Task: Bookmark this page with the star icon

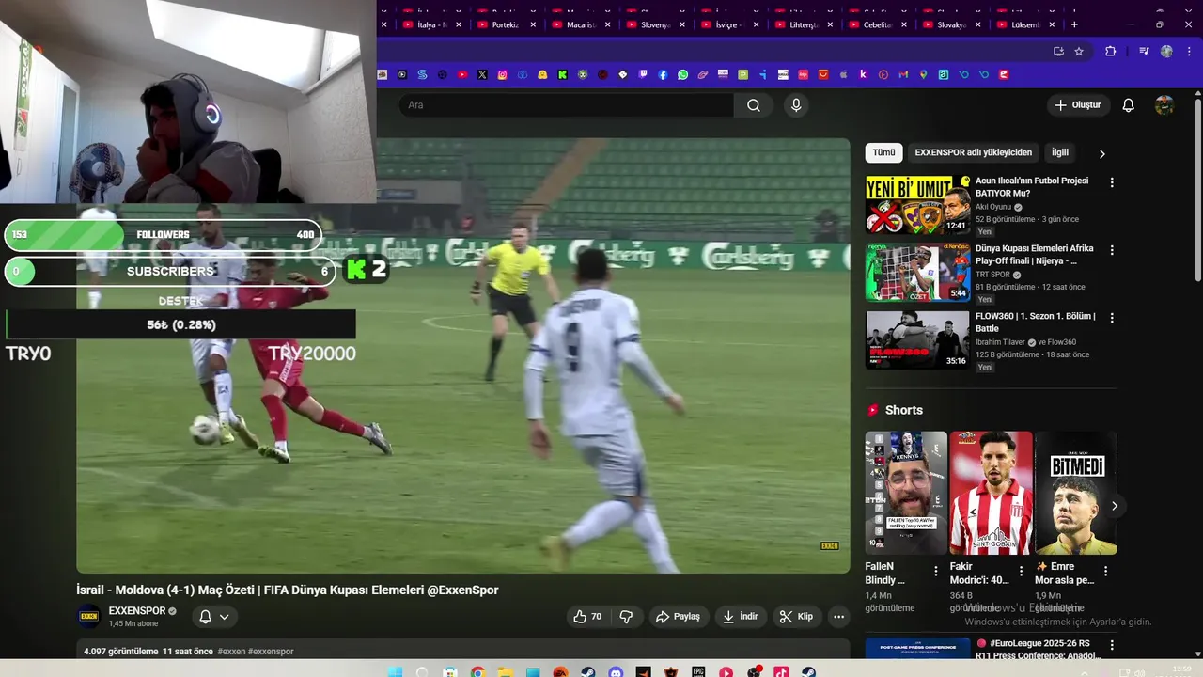Action: point(1079,51)
